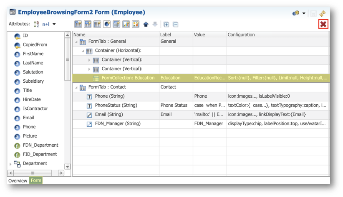The width and height of the screenshot is (343, 197).
Task: Sort attributes alphabetically with the a-z icon
Action: click(x=36, y=24)
